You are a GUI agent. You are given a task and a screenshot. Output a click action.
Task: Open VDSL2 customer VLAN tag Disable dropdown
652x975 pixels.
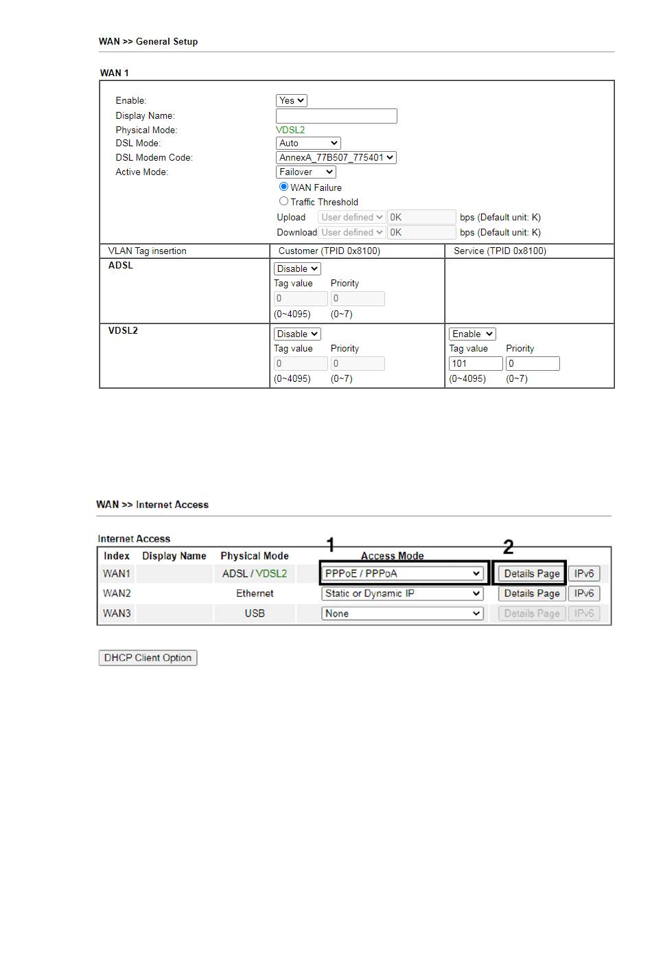[x=297, y=334]
